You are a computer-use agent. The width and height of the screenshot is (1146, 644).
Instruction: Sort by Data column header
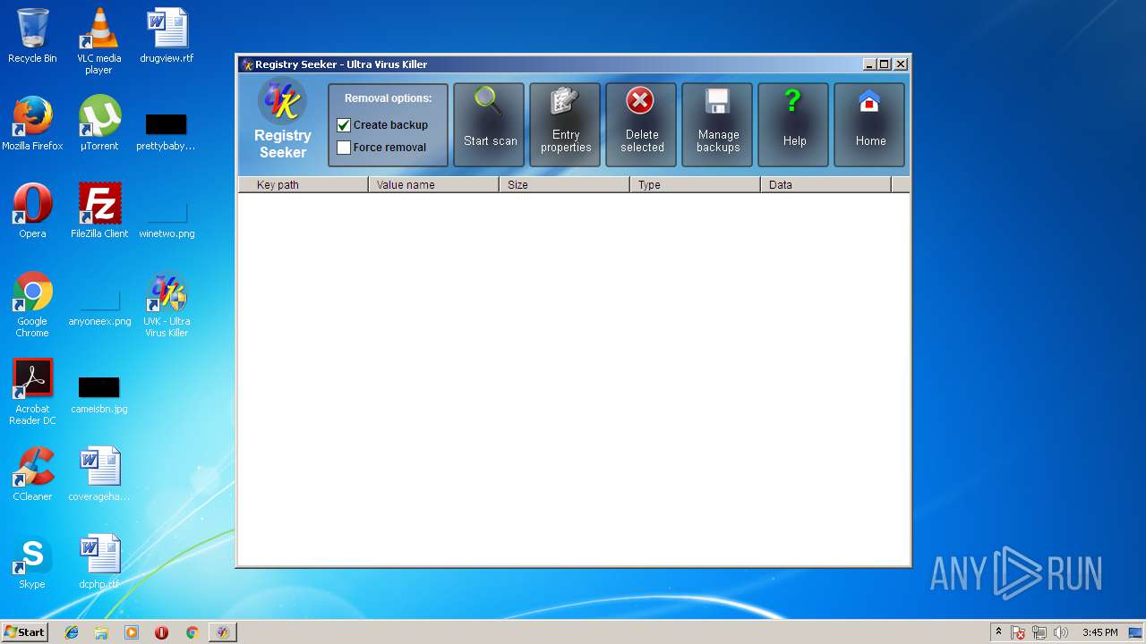[826, 184]
